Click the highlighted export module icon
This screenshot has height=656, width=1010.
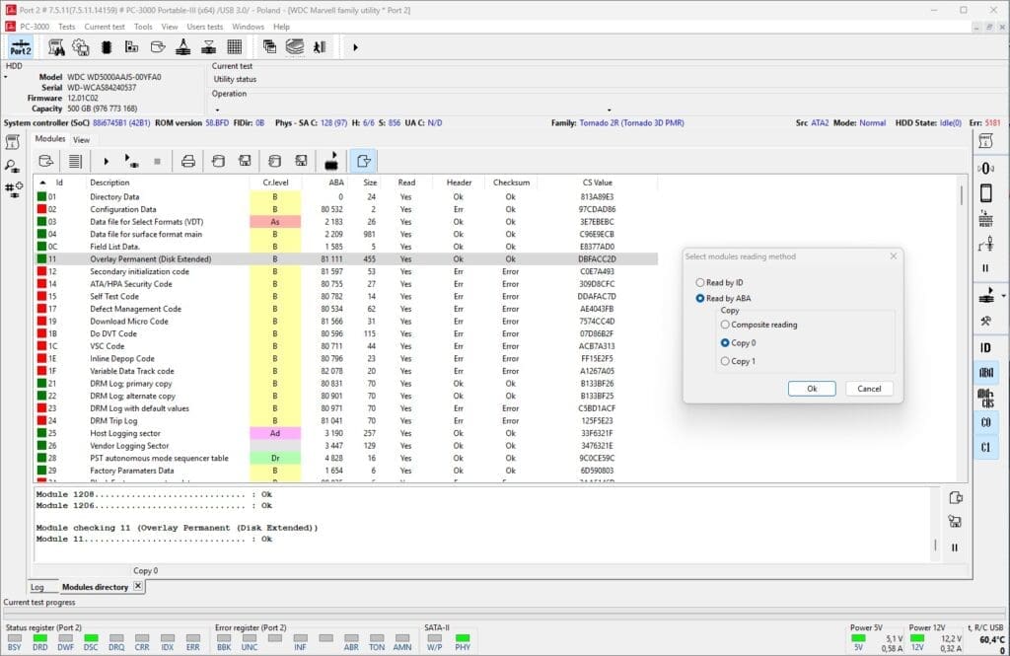point(363,161)
